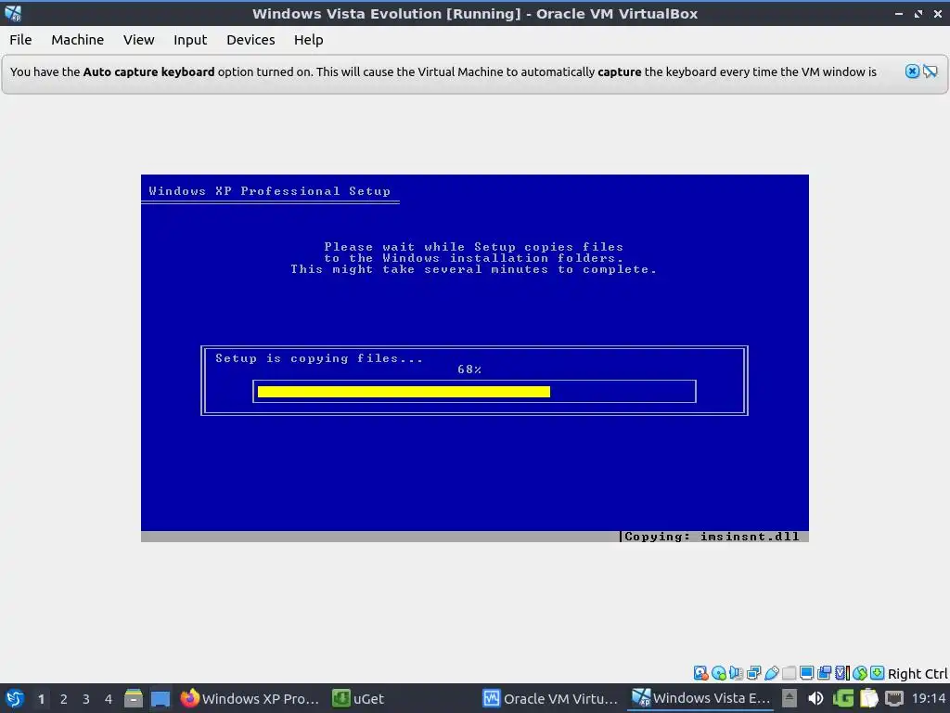Switch to workspace 3
950x713 pixels.
click(x=86, y=699)
